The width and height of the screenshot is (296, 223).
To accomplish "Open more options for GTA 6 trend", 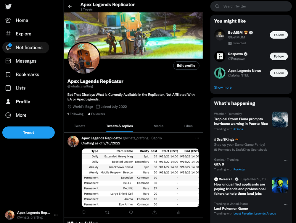I will (x=286, y=160).
